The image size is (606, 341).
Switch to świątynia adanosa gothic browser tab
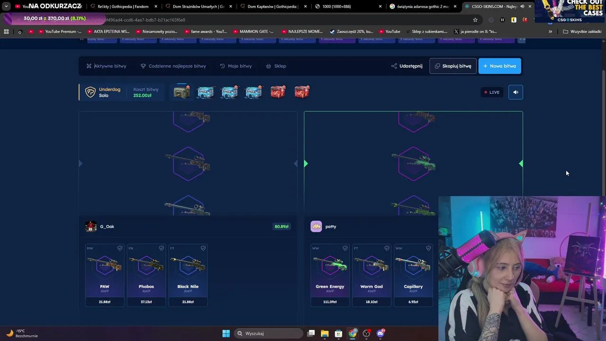422,7
